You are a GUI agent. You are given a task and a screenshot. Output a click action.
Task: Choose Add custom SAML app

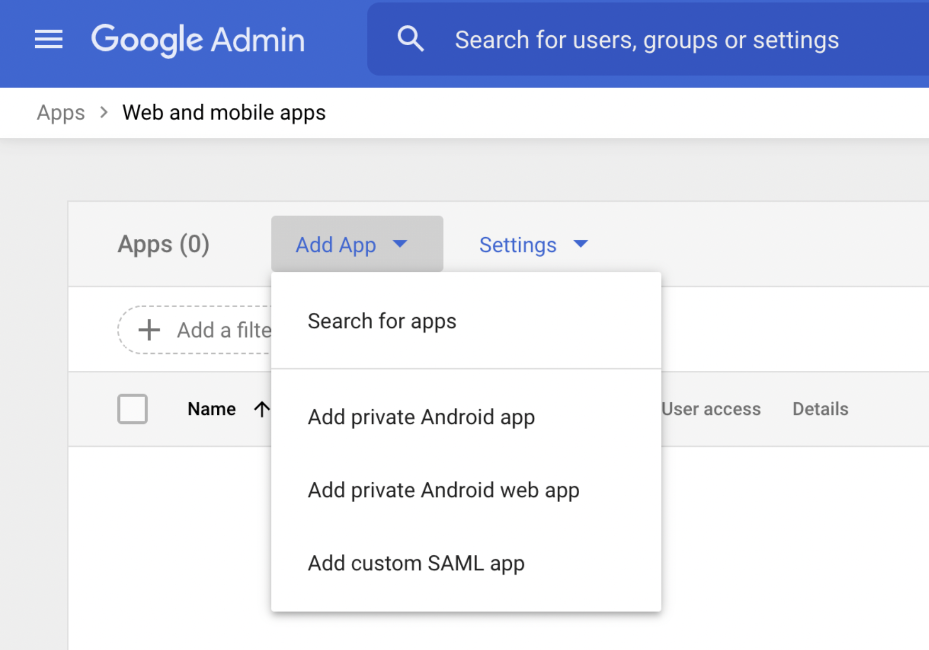(x=466, y=563)
